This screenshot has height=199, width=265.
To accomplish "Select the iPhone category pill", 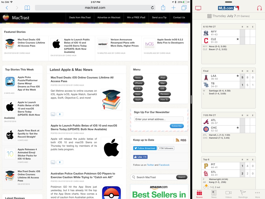I will pos(138,83).
